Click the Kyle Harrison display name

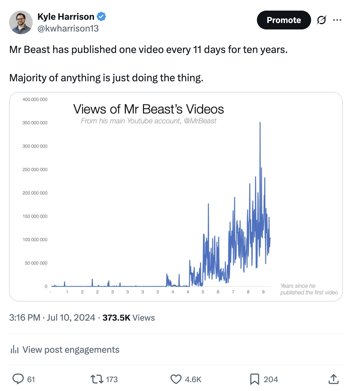[x=66, y=17]
